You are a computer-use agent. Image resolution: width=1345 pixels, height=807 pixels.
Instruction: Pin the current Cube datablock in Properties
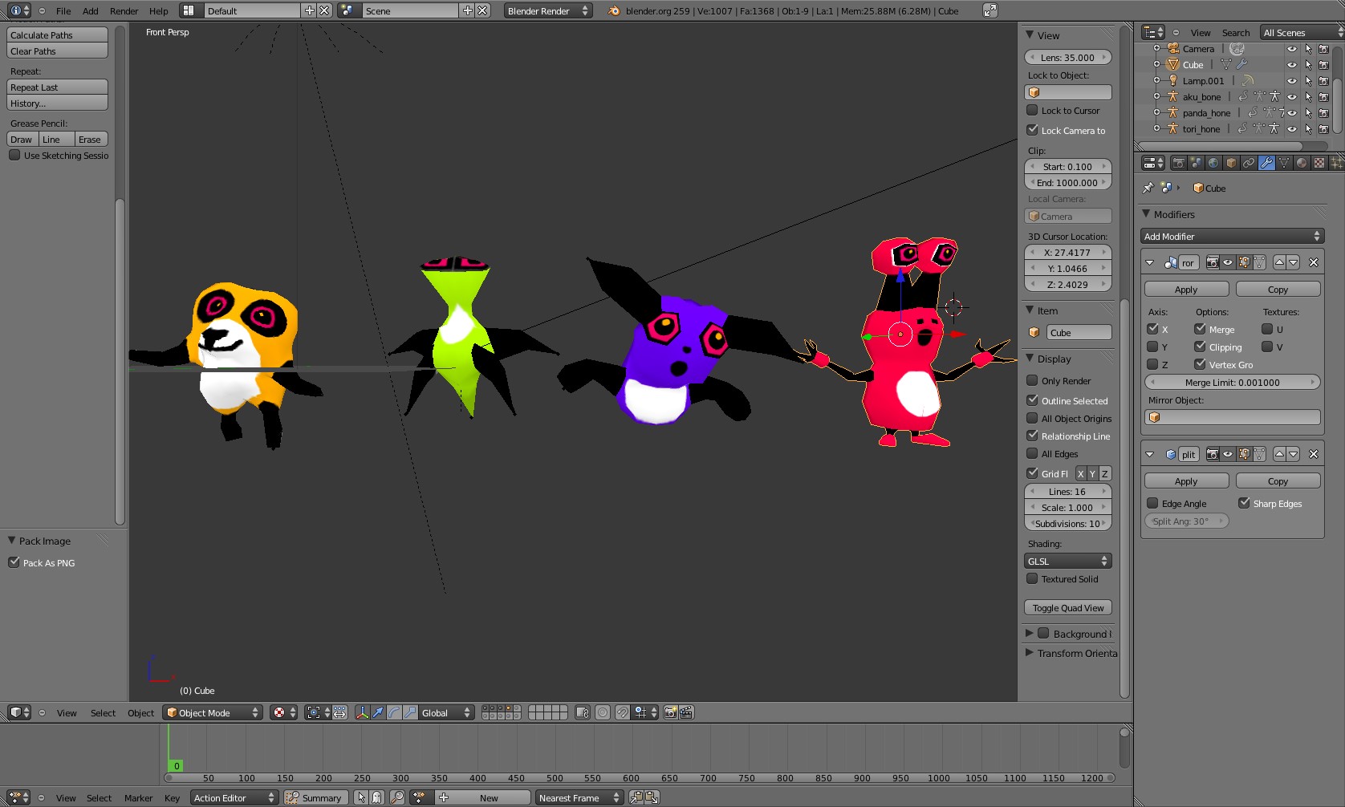click(1148, 188)
